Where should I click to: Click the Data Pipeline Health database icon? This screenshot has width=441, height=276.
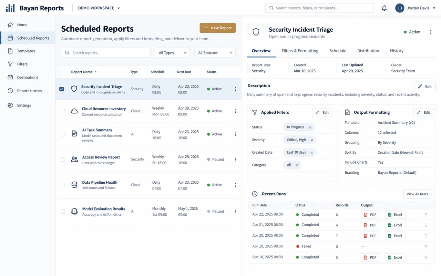(74, 185)
